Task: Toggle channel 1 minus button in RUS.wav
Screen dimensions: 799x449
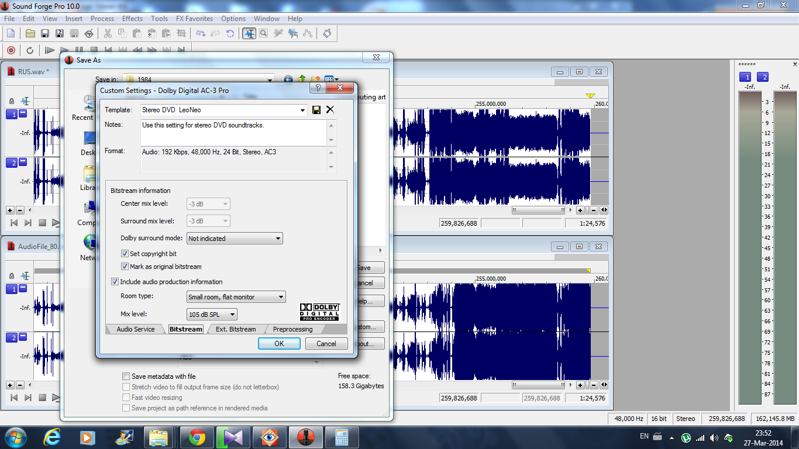Action: point(23,114)
